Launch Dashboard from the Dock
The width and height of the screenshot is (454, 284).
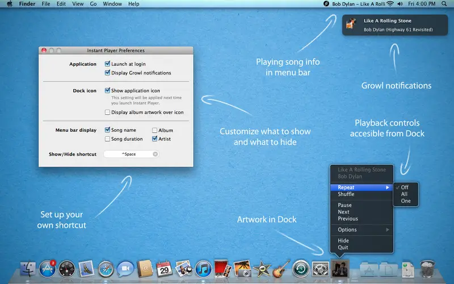67,269
